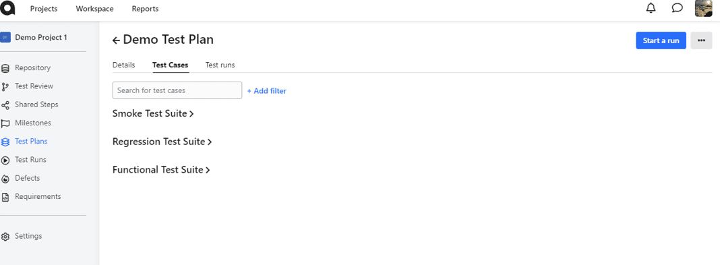Click the Qase logo icon

tap(8, 8)
